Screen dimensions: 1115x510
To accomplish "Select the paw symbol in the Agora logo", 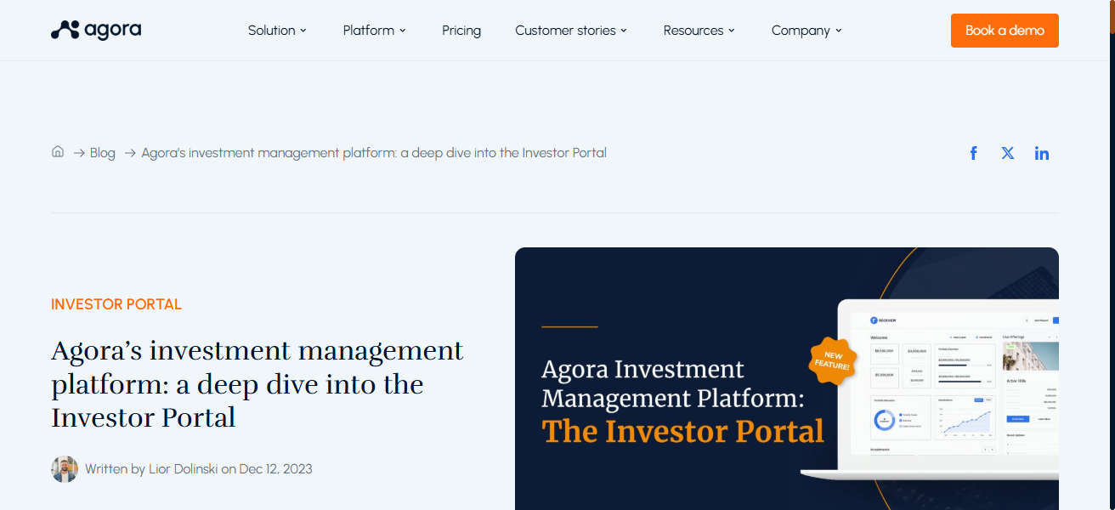I will [63, 28].
